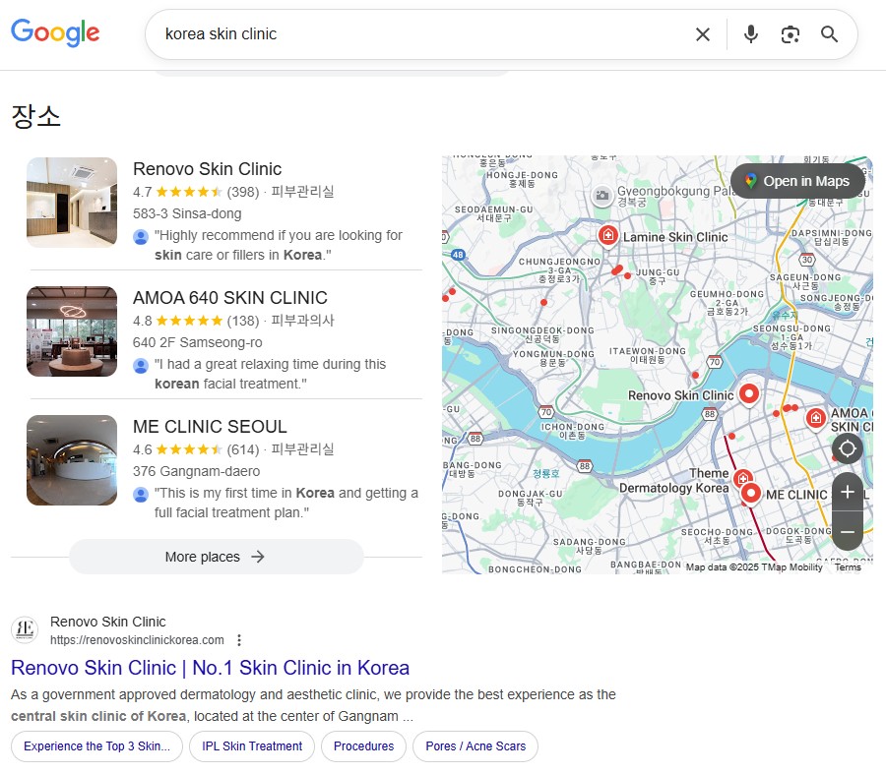
Task: Go to Procedures sitelink
Action: pyautogui.click(x=363, y=746)
